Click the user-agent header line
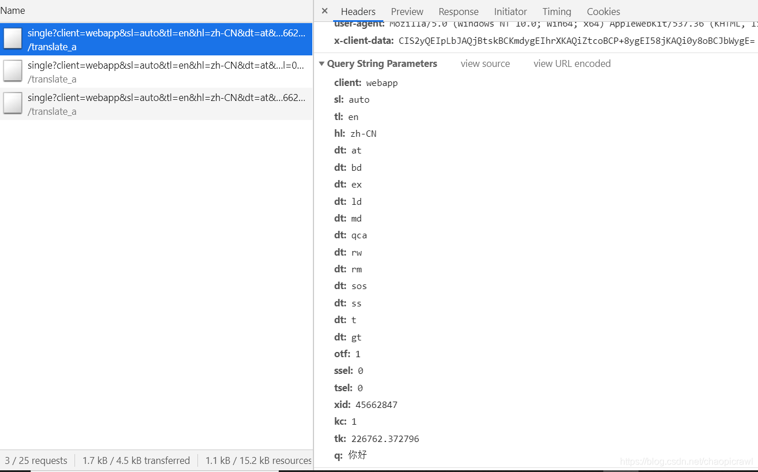This screenshot has height=472, width=758. (546, 24)
